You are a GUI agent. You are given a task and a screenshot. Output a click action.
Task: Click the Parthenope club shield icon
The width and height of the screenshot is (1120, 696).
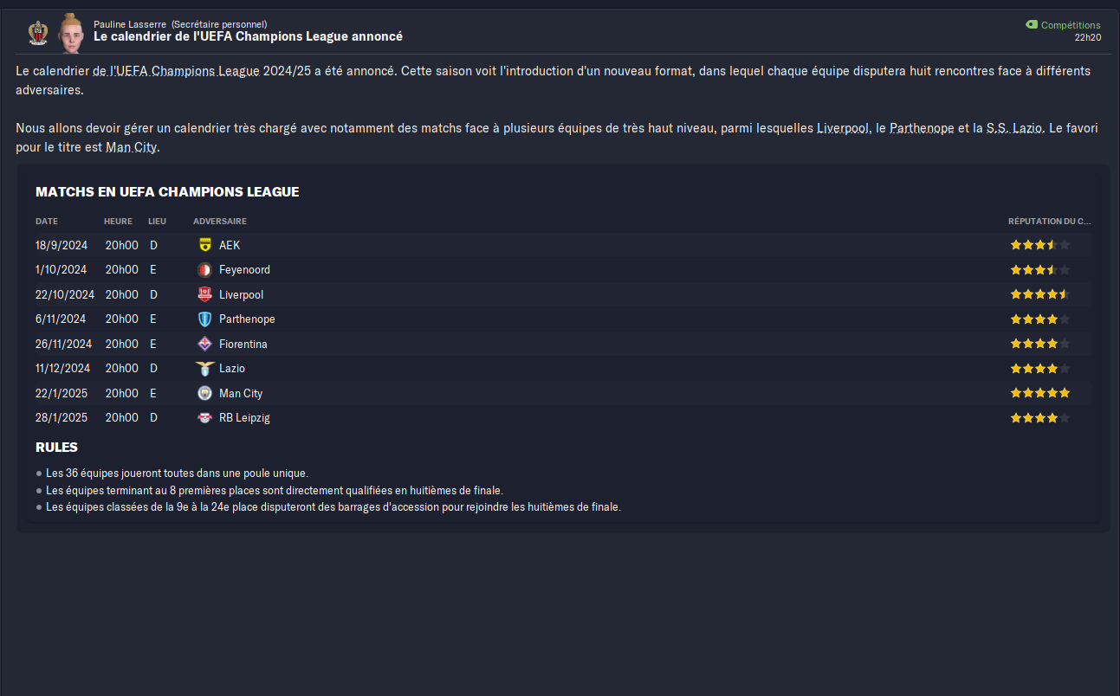click(204, 319)
